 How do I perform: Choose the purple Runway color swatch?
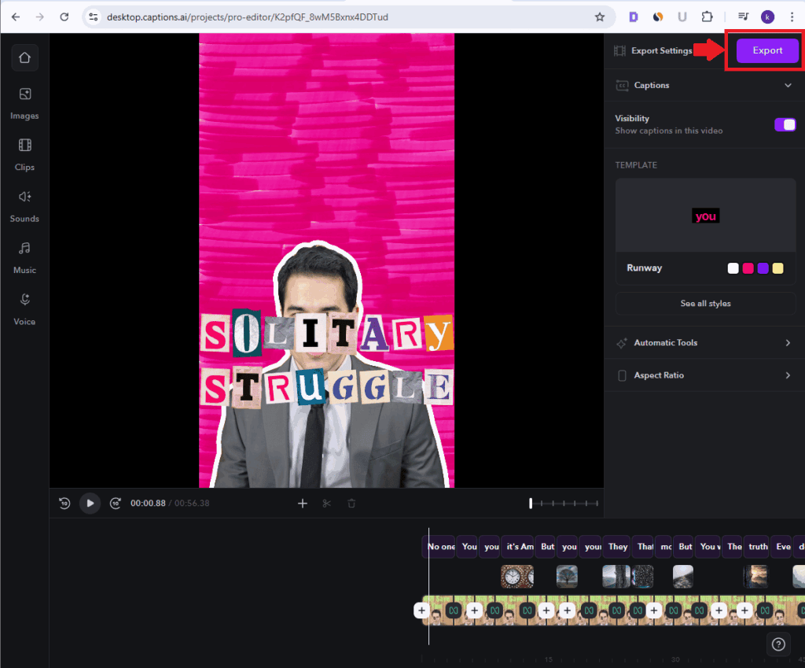coord(763,268)
